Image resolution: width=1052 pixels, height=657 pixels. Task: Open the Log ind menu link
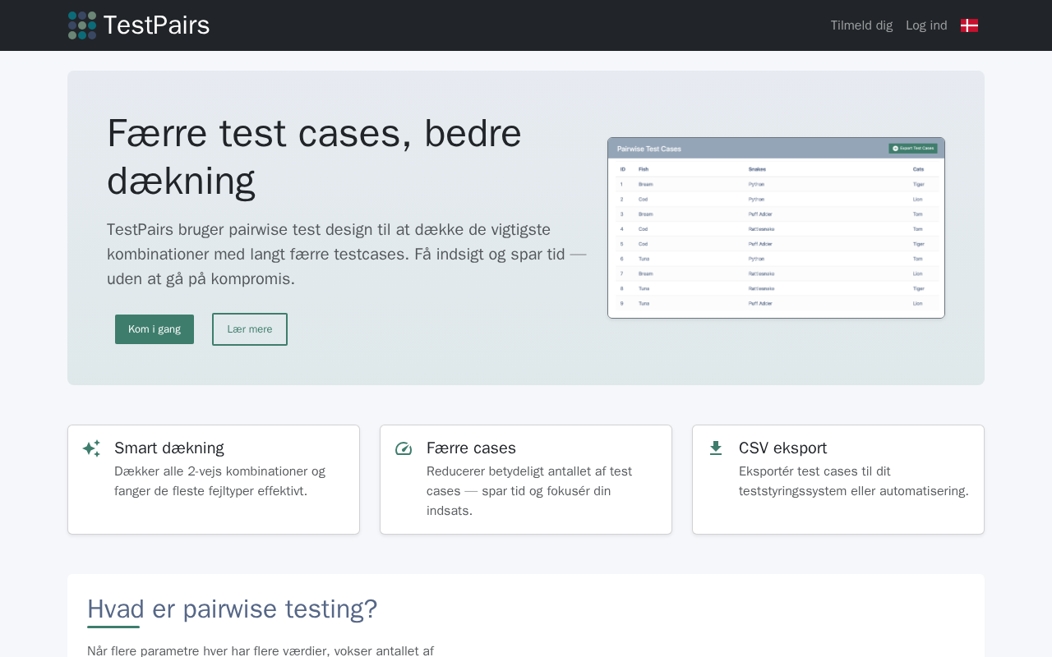pyautogui.click(x=926, y=25)
